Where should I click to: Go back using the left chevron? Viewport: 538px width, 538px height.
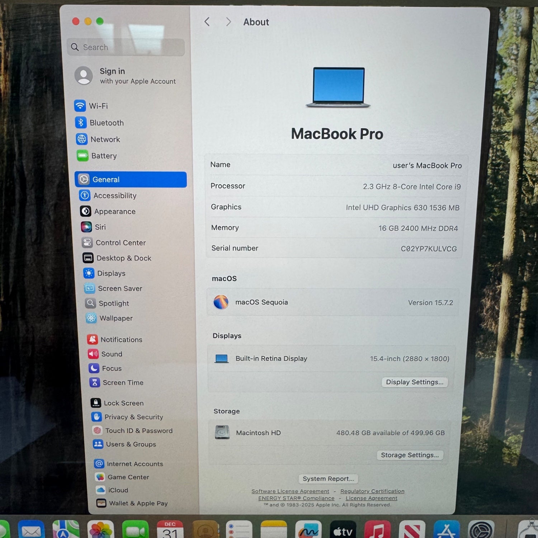pyautogui.click(x=207, y=22)
